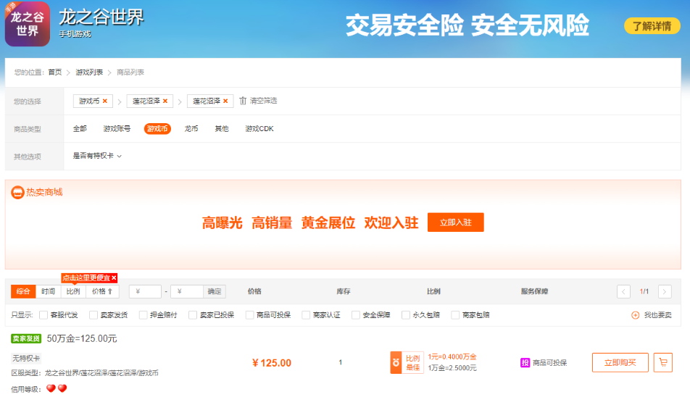Check the 商品可投保 filter box
This screenshot has height=397, width=690.
coord(249,315)
